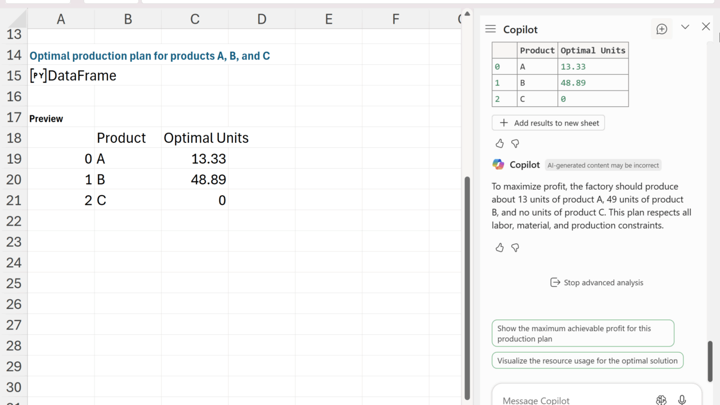Thumbs up the production plan summary
Viewport: 720px width, 405px height.
[x=499, y=247]
